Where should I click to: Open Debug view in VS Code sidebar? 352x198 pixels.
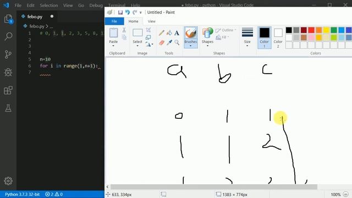tap(8, 72)
